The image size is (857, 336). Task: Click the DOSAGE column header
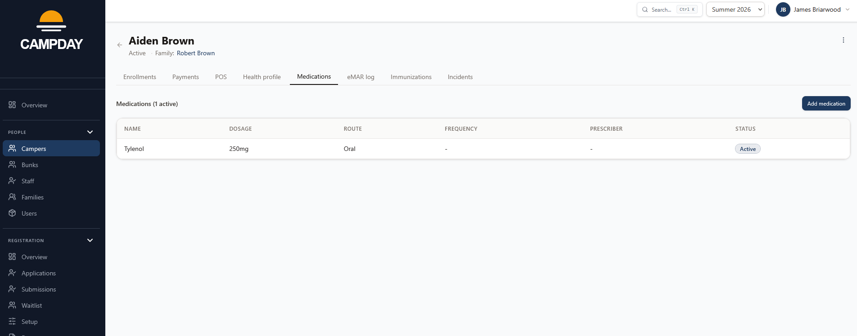240,128
